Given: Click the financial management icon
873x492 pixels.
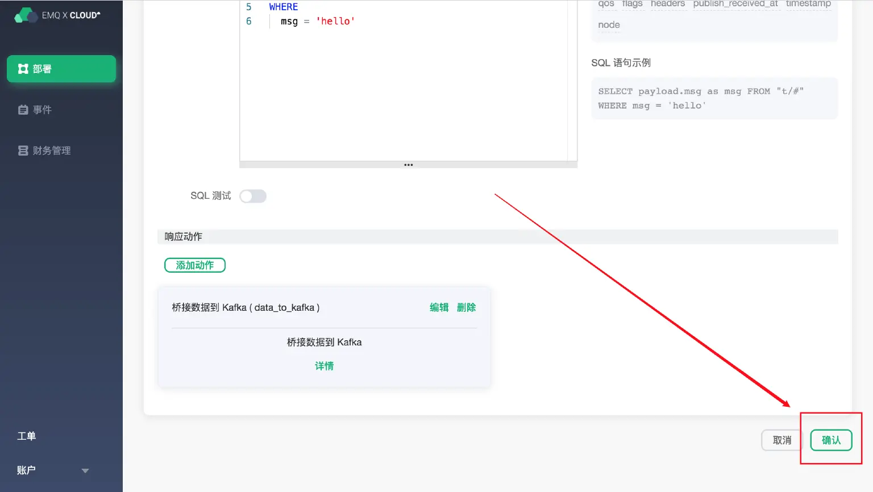Looking at the screenshot, I should 23,151.
